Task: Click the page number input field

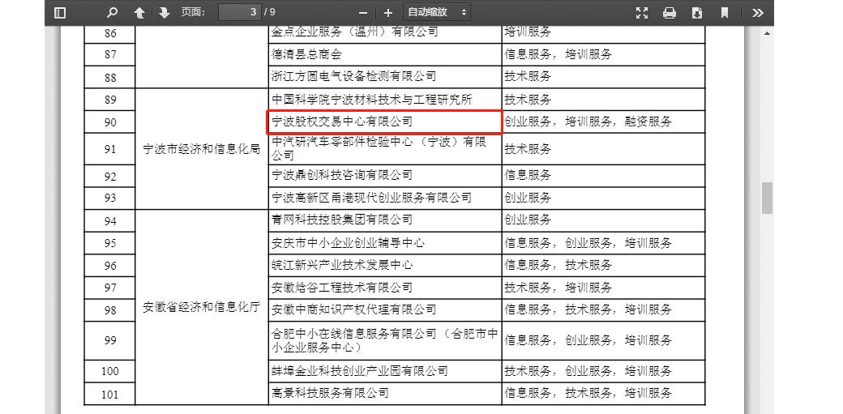Action: (240, 12)
